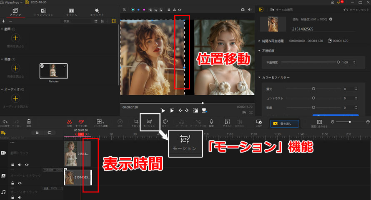371x200 pixels.
Task: Click the red scissors split (分割) icon
Action: point(69,121)
